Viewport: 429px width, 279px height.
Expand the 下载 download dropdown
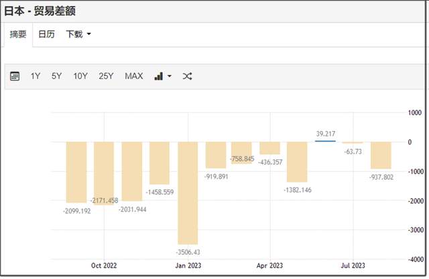(x=78, y=34)
